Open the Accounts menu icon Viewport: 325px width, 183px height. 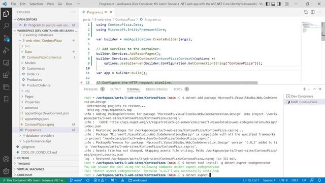click(6, 159)
